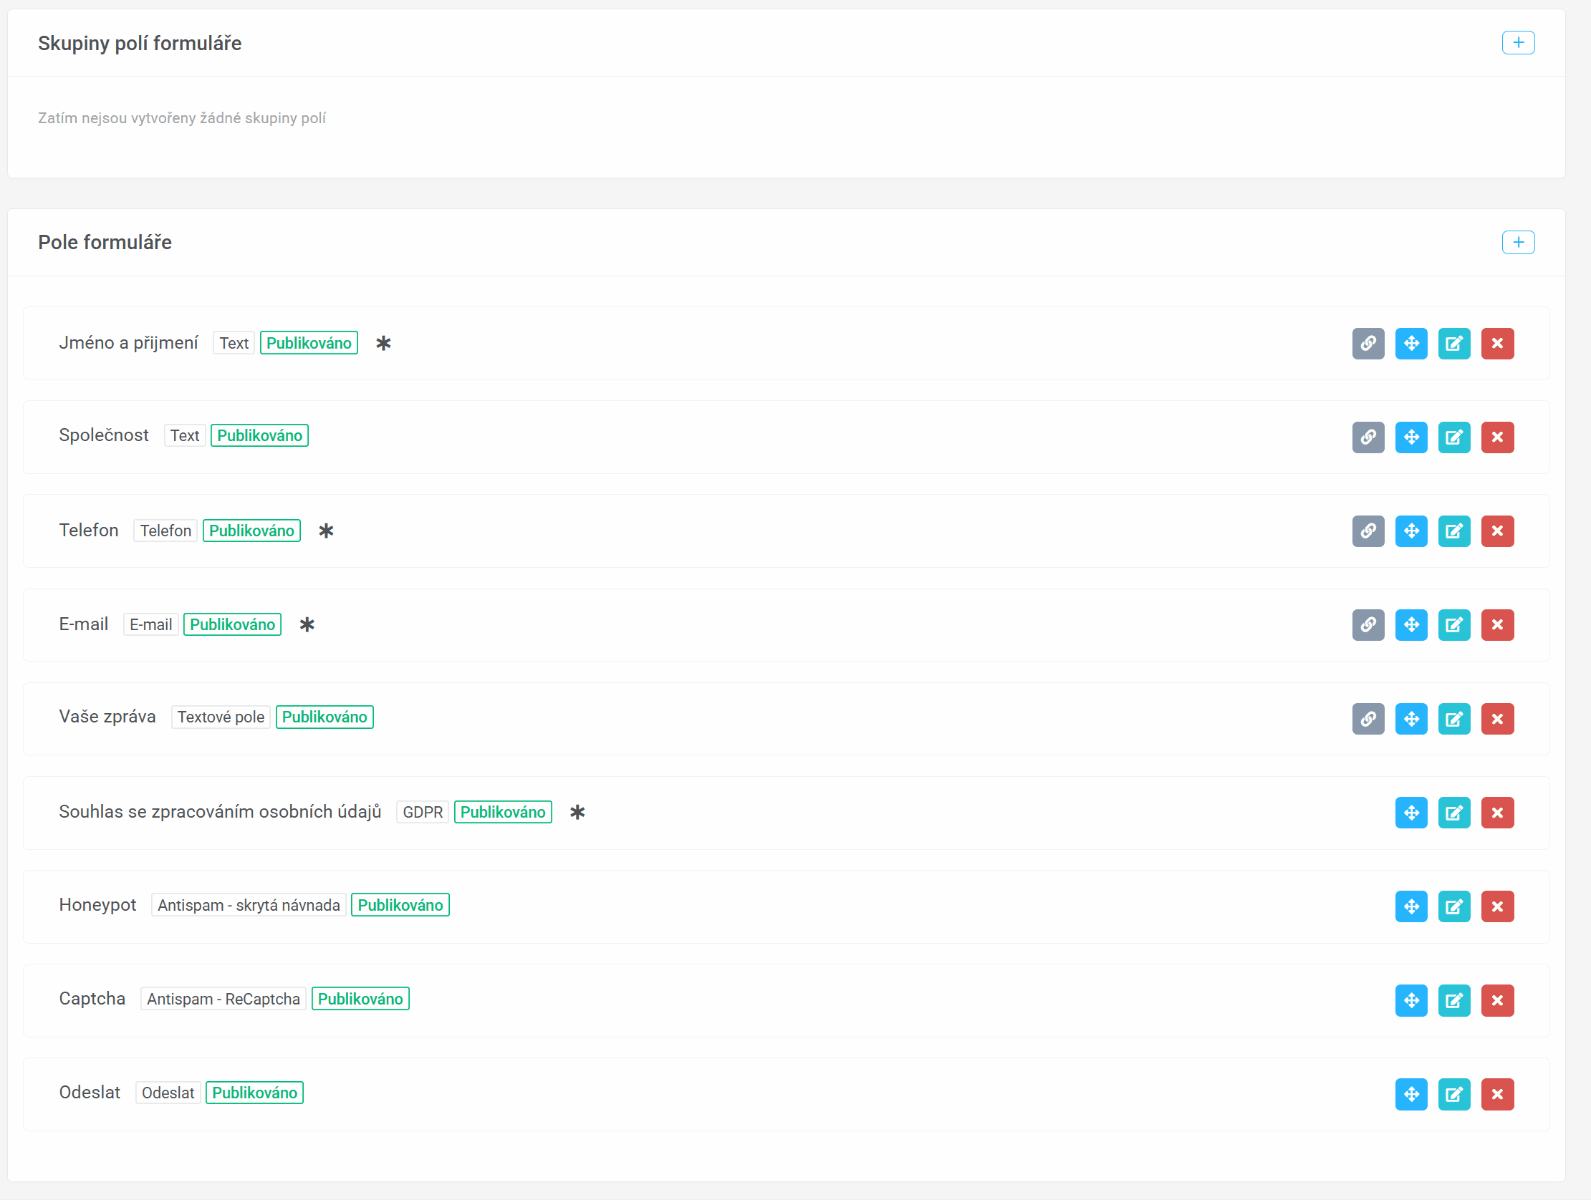Click Publikováno badge on Odeslat row
Viewport: 1591px width, 1200px height.
254,1093
